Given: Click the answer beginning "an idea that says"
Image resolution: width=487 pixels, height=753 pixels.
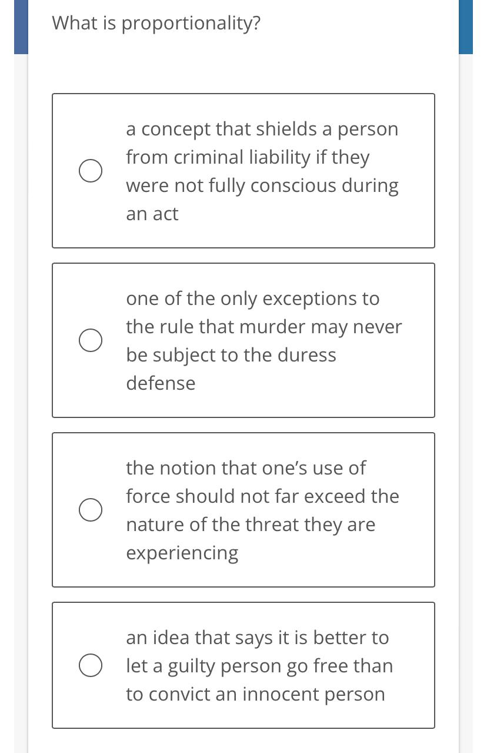Looking at the screenshot, I should coord(257,637).
